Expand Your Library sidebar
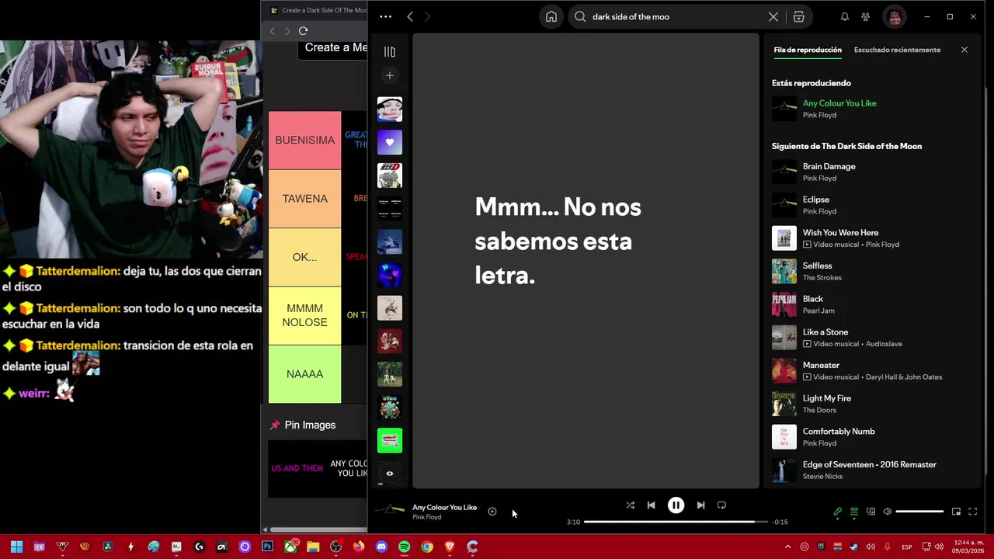 390,52
